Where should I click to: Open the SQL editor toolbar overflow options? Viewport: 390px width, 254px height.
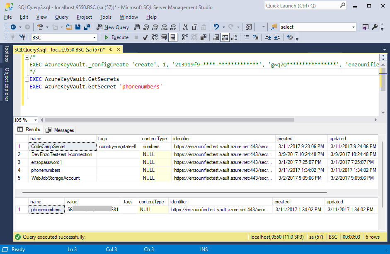click(x=297, y=39)
